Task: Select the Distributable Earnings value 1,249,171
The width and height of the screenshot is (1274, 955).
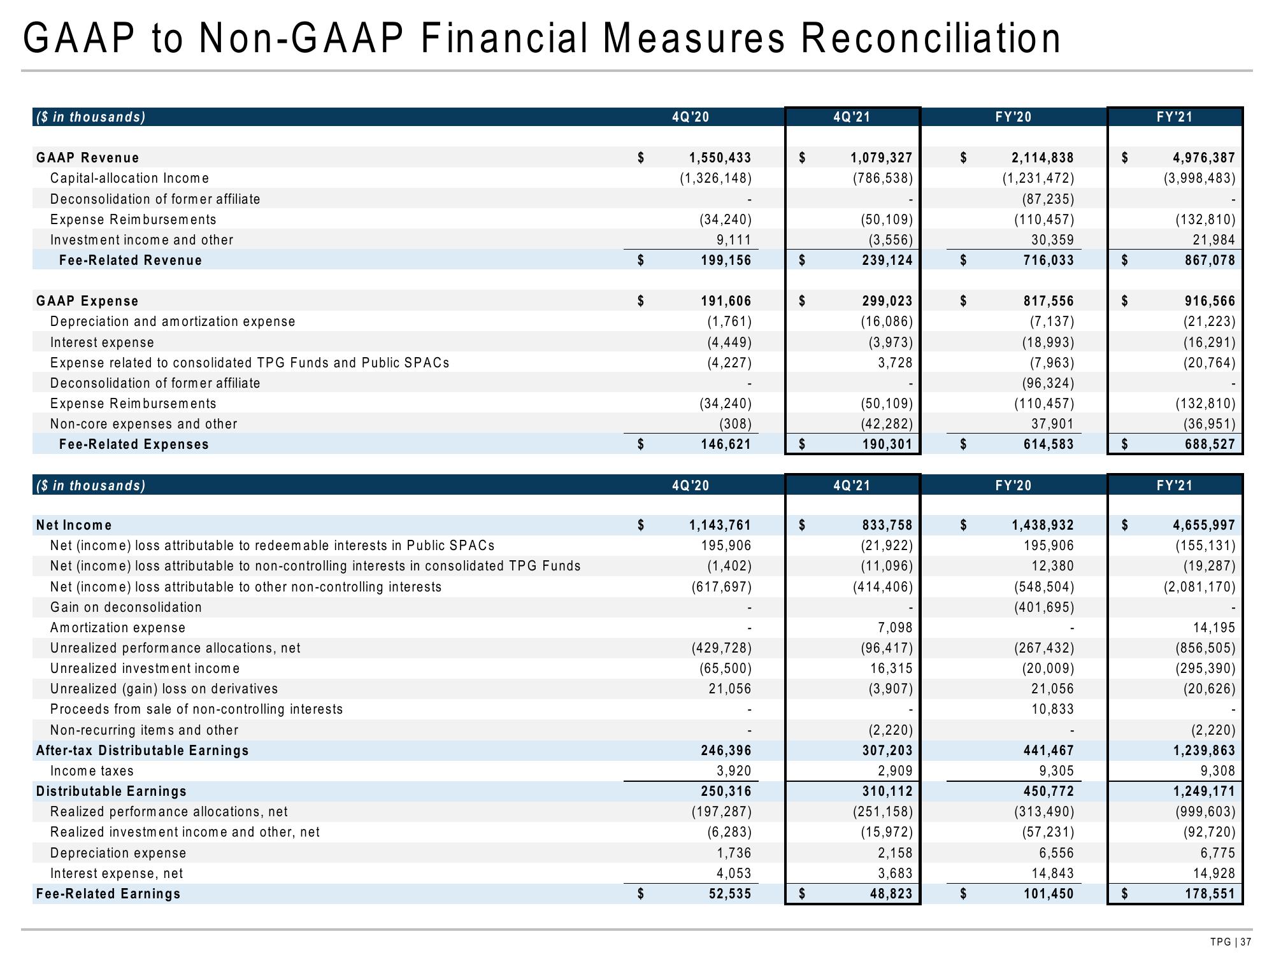Action: pyautogui.click(x=1204, y=791)
